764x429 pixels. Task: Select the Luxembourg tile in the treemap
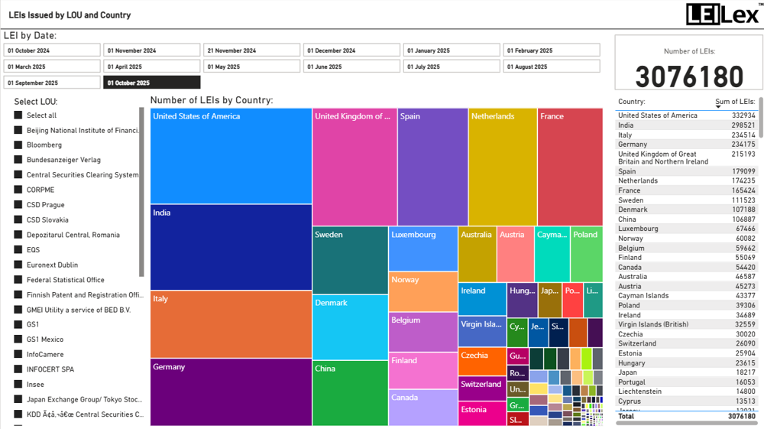pos(422,249)
